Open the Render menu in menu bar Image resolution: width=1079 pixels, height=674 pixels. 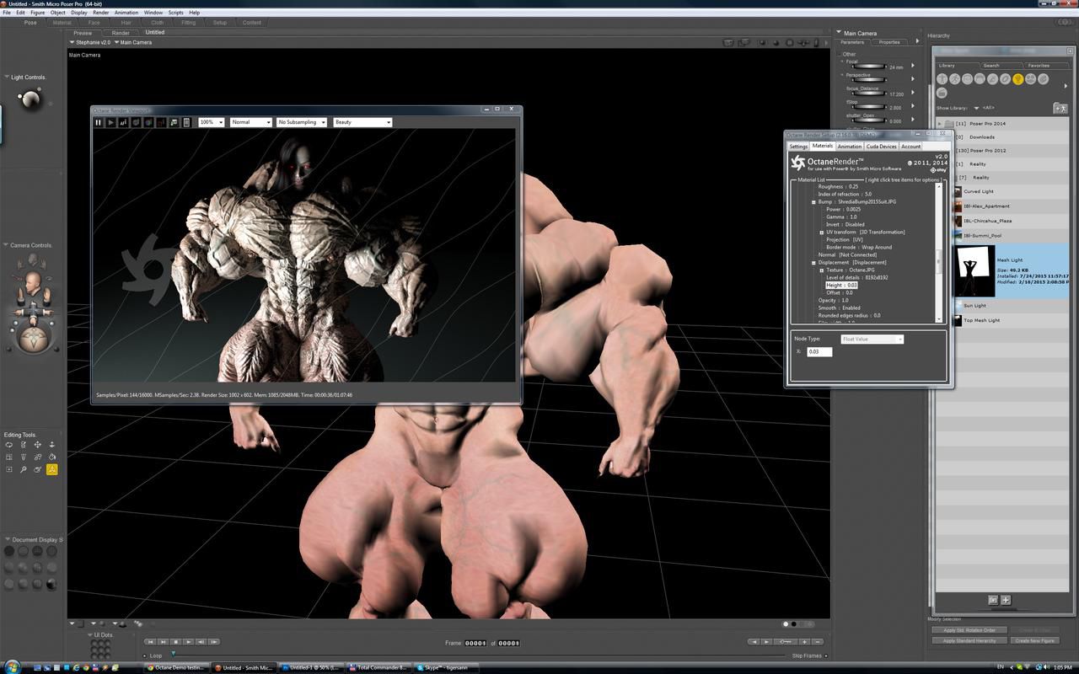100,13
